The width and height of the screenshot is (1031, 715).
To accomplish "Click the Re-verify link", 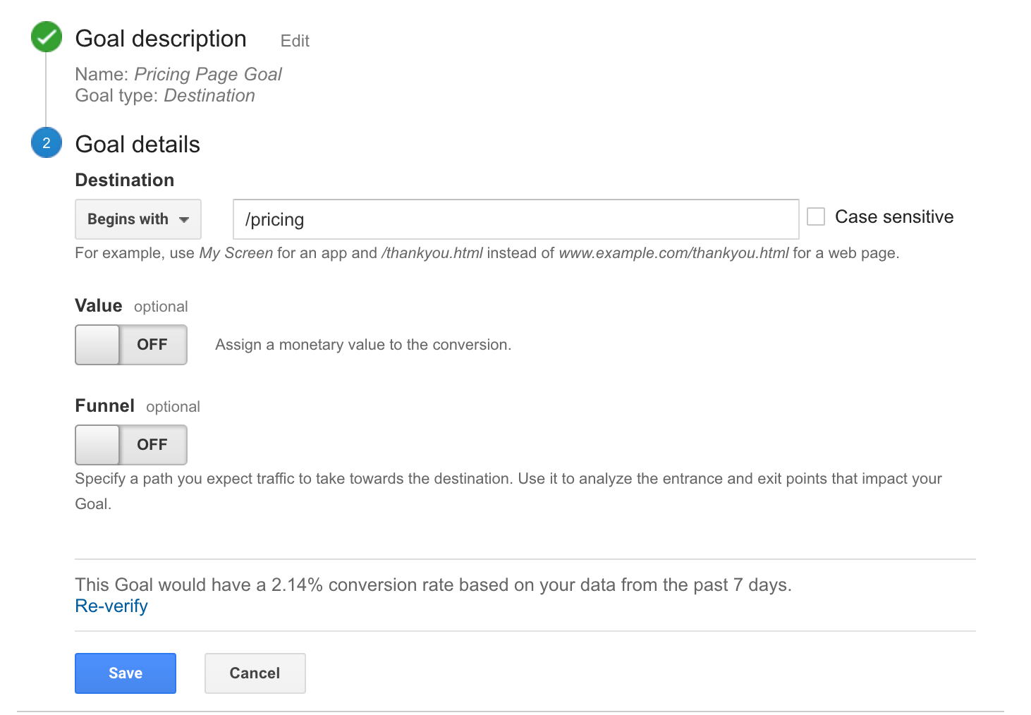I will pos(111,606).
